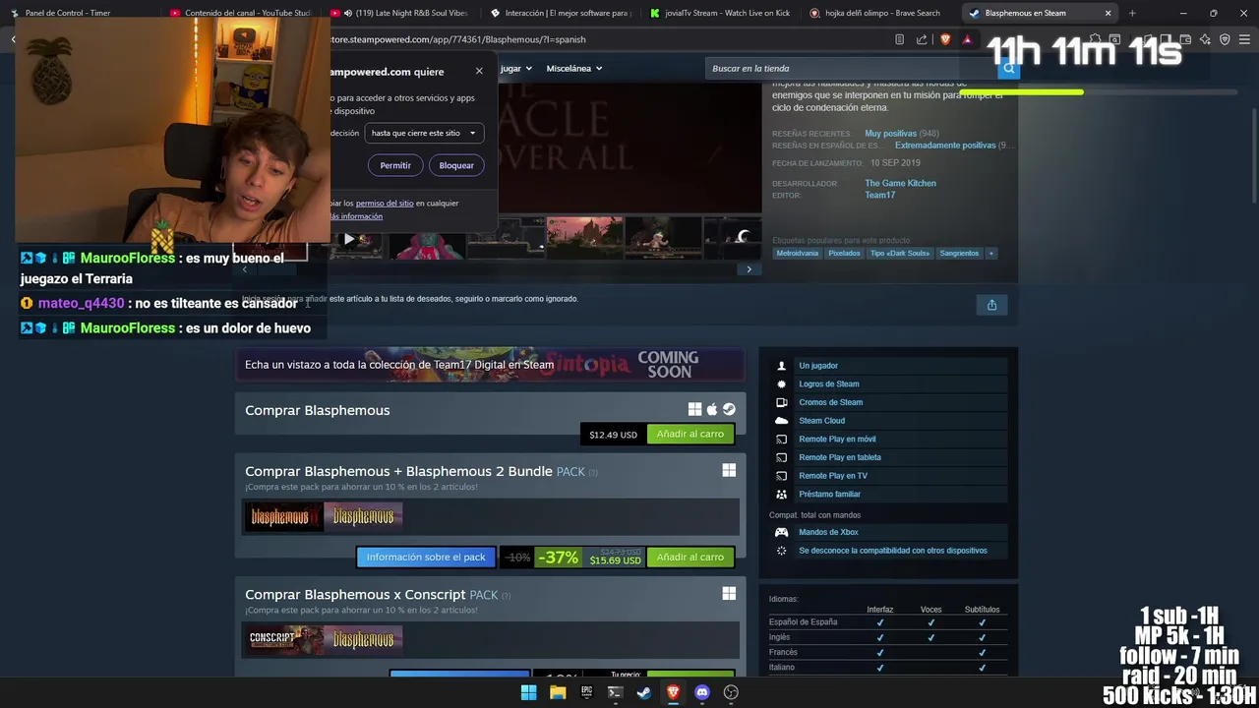The height and width of the screenshot is (708, 1259).
Task: Click Permitir in the permission prompt
Action: click(x=395, y=165)
